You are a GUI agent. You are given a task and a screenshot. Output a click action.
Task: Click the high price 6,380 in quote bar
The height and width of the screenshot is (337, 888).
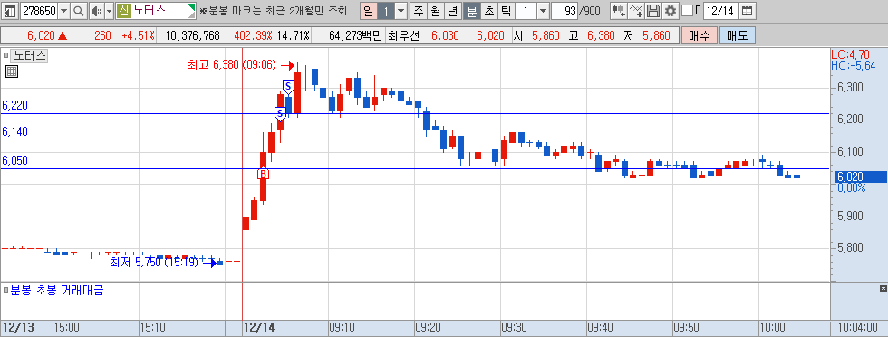point(601,35)
